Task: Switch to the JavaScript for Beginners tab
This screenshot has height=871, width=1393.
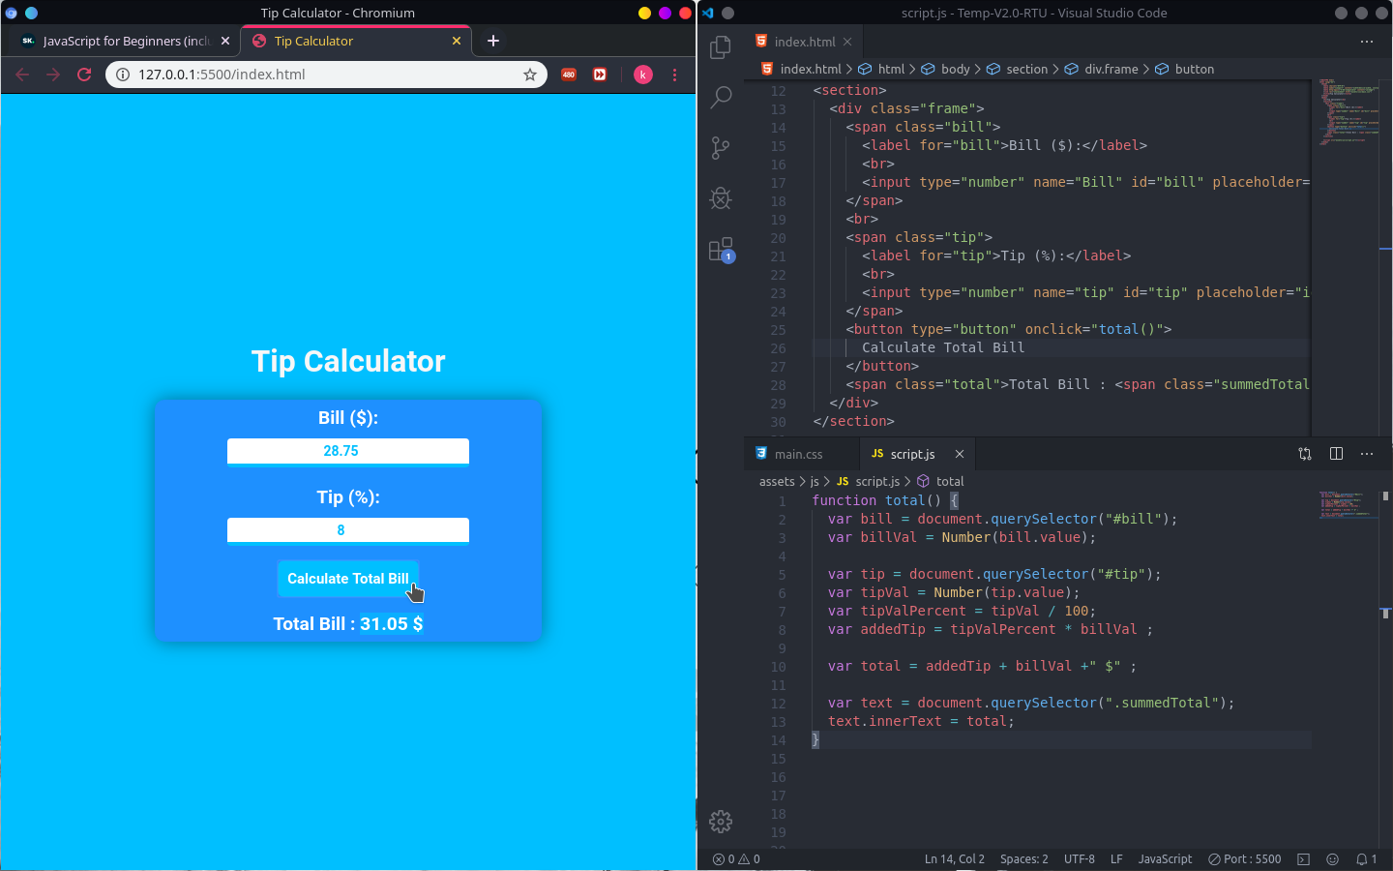Action: 124,41
